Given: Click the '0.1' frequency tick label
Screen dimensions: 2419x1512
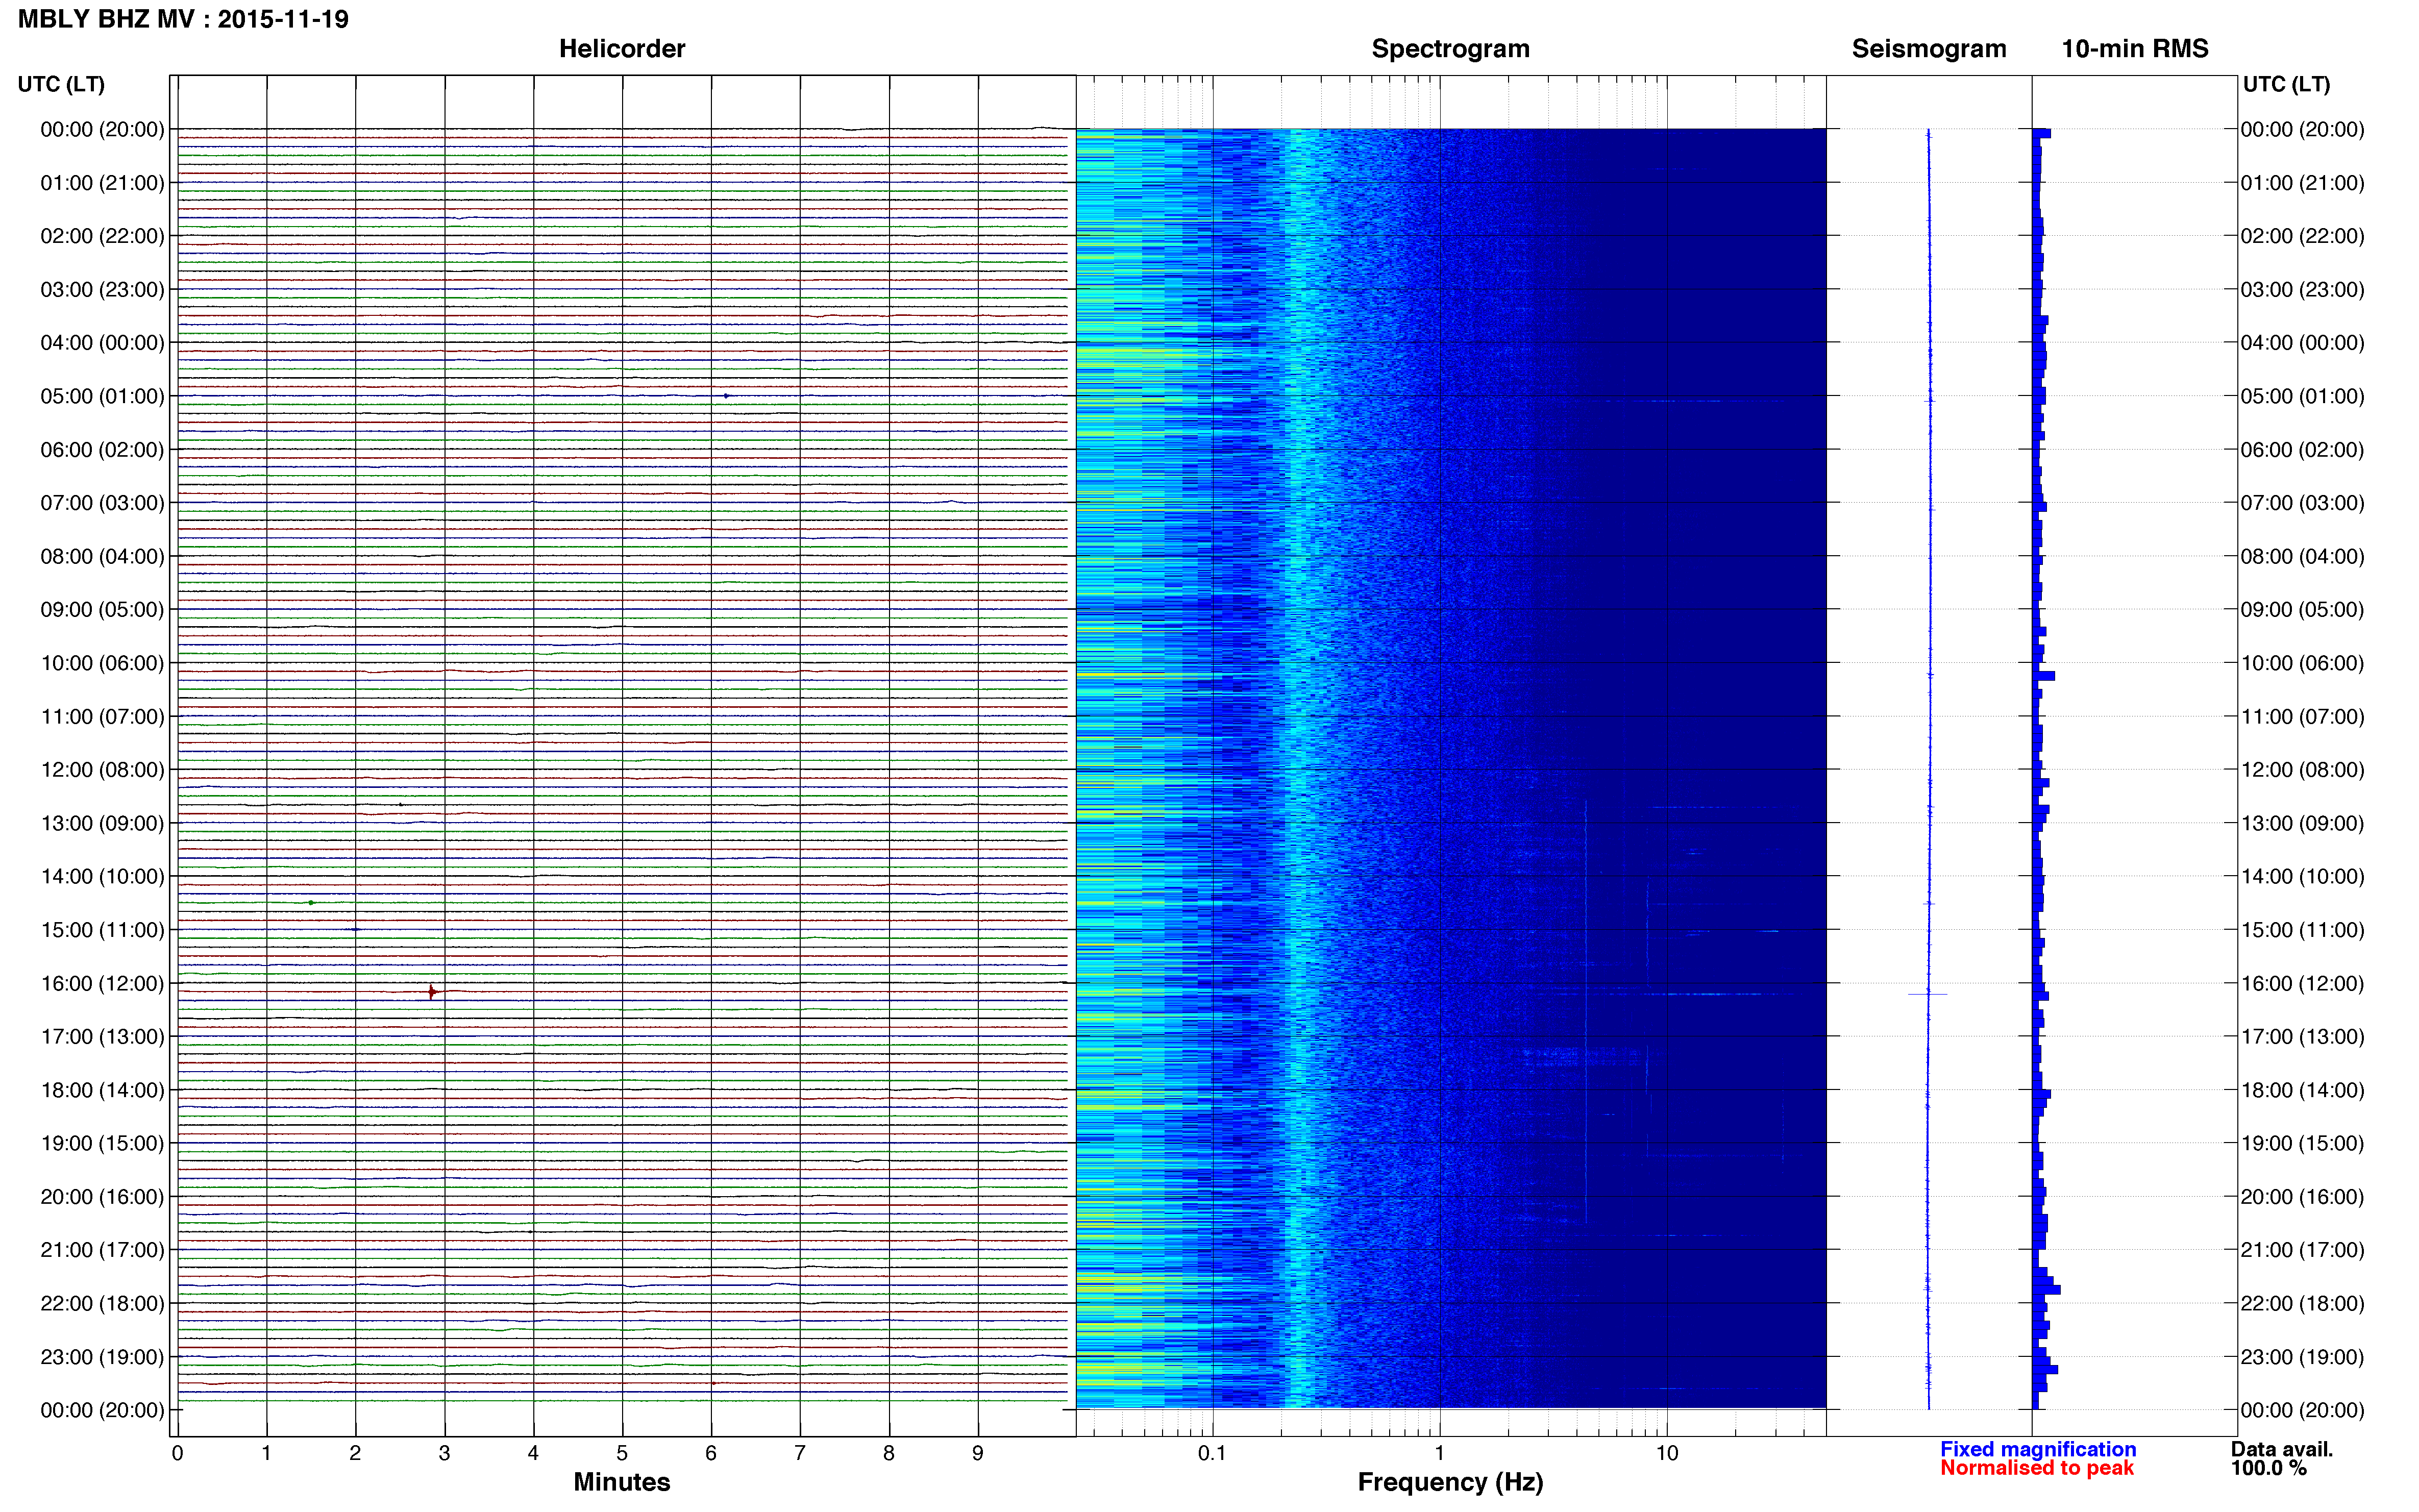Looking at the screenshot, I should click(1212, 1453).
